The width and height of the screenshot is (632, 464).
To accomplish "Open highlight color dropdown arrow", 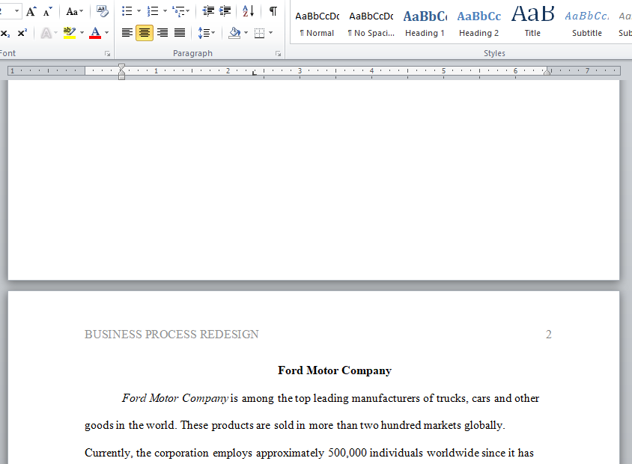I will (x=82, y=33).
